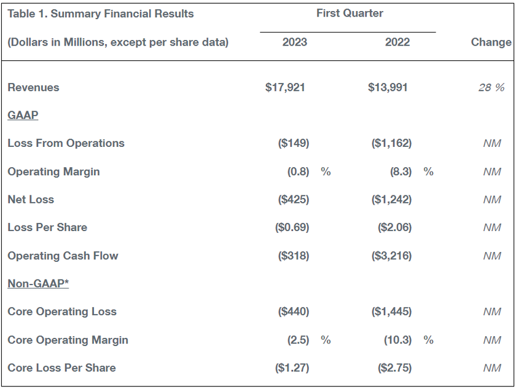Click the Loss From Operations row label
Image resolution: width=516 pixels, height=389 pixels.
click(66, 143)
